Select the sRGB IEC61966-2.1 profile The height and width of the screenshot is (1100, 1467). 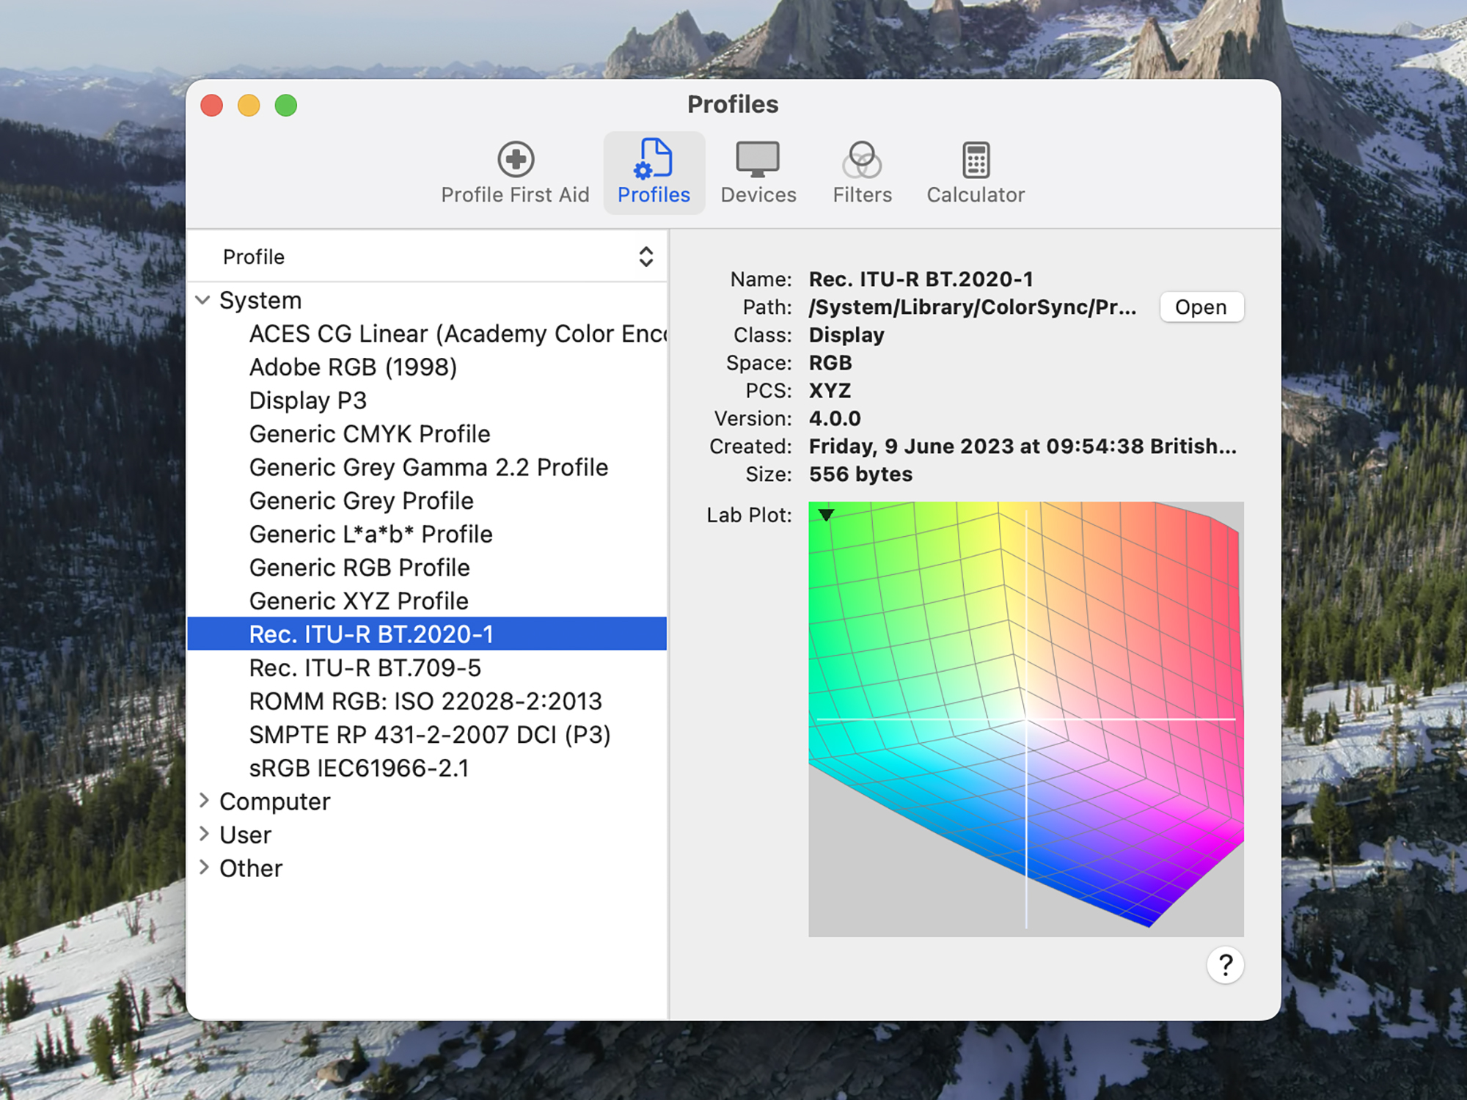tap(359, 768)
